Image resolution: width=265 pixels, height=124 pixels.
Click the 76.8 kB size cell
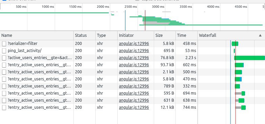tap(167, 58)
